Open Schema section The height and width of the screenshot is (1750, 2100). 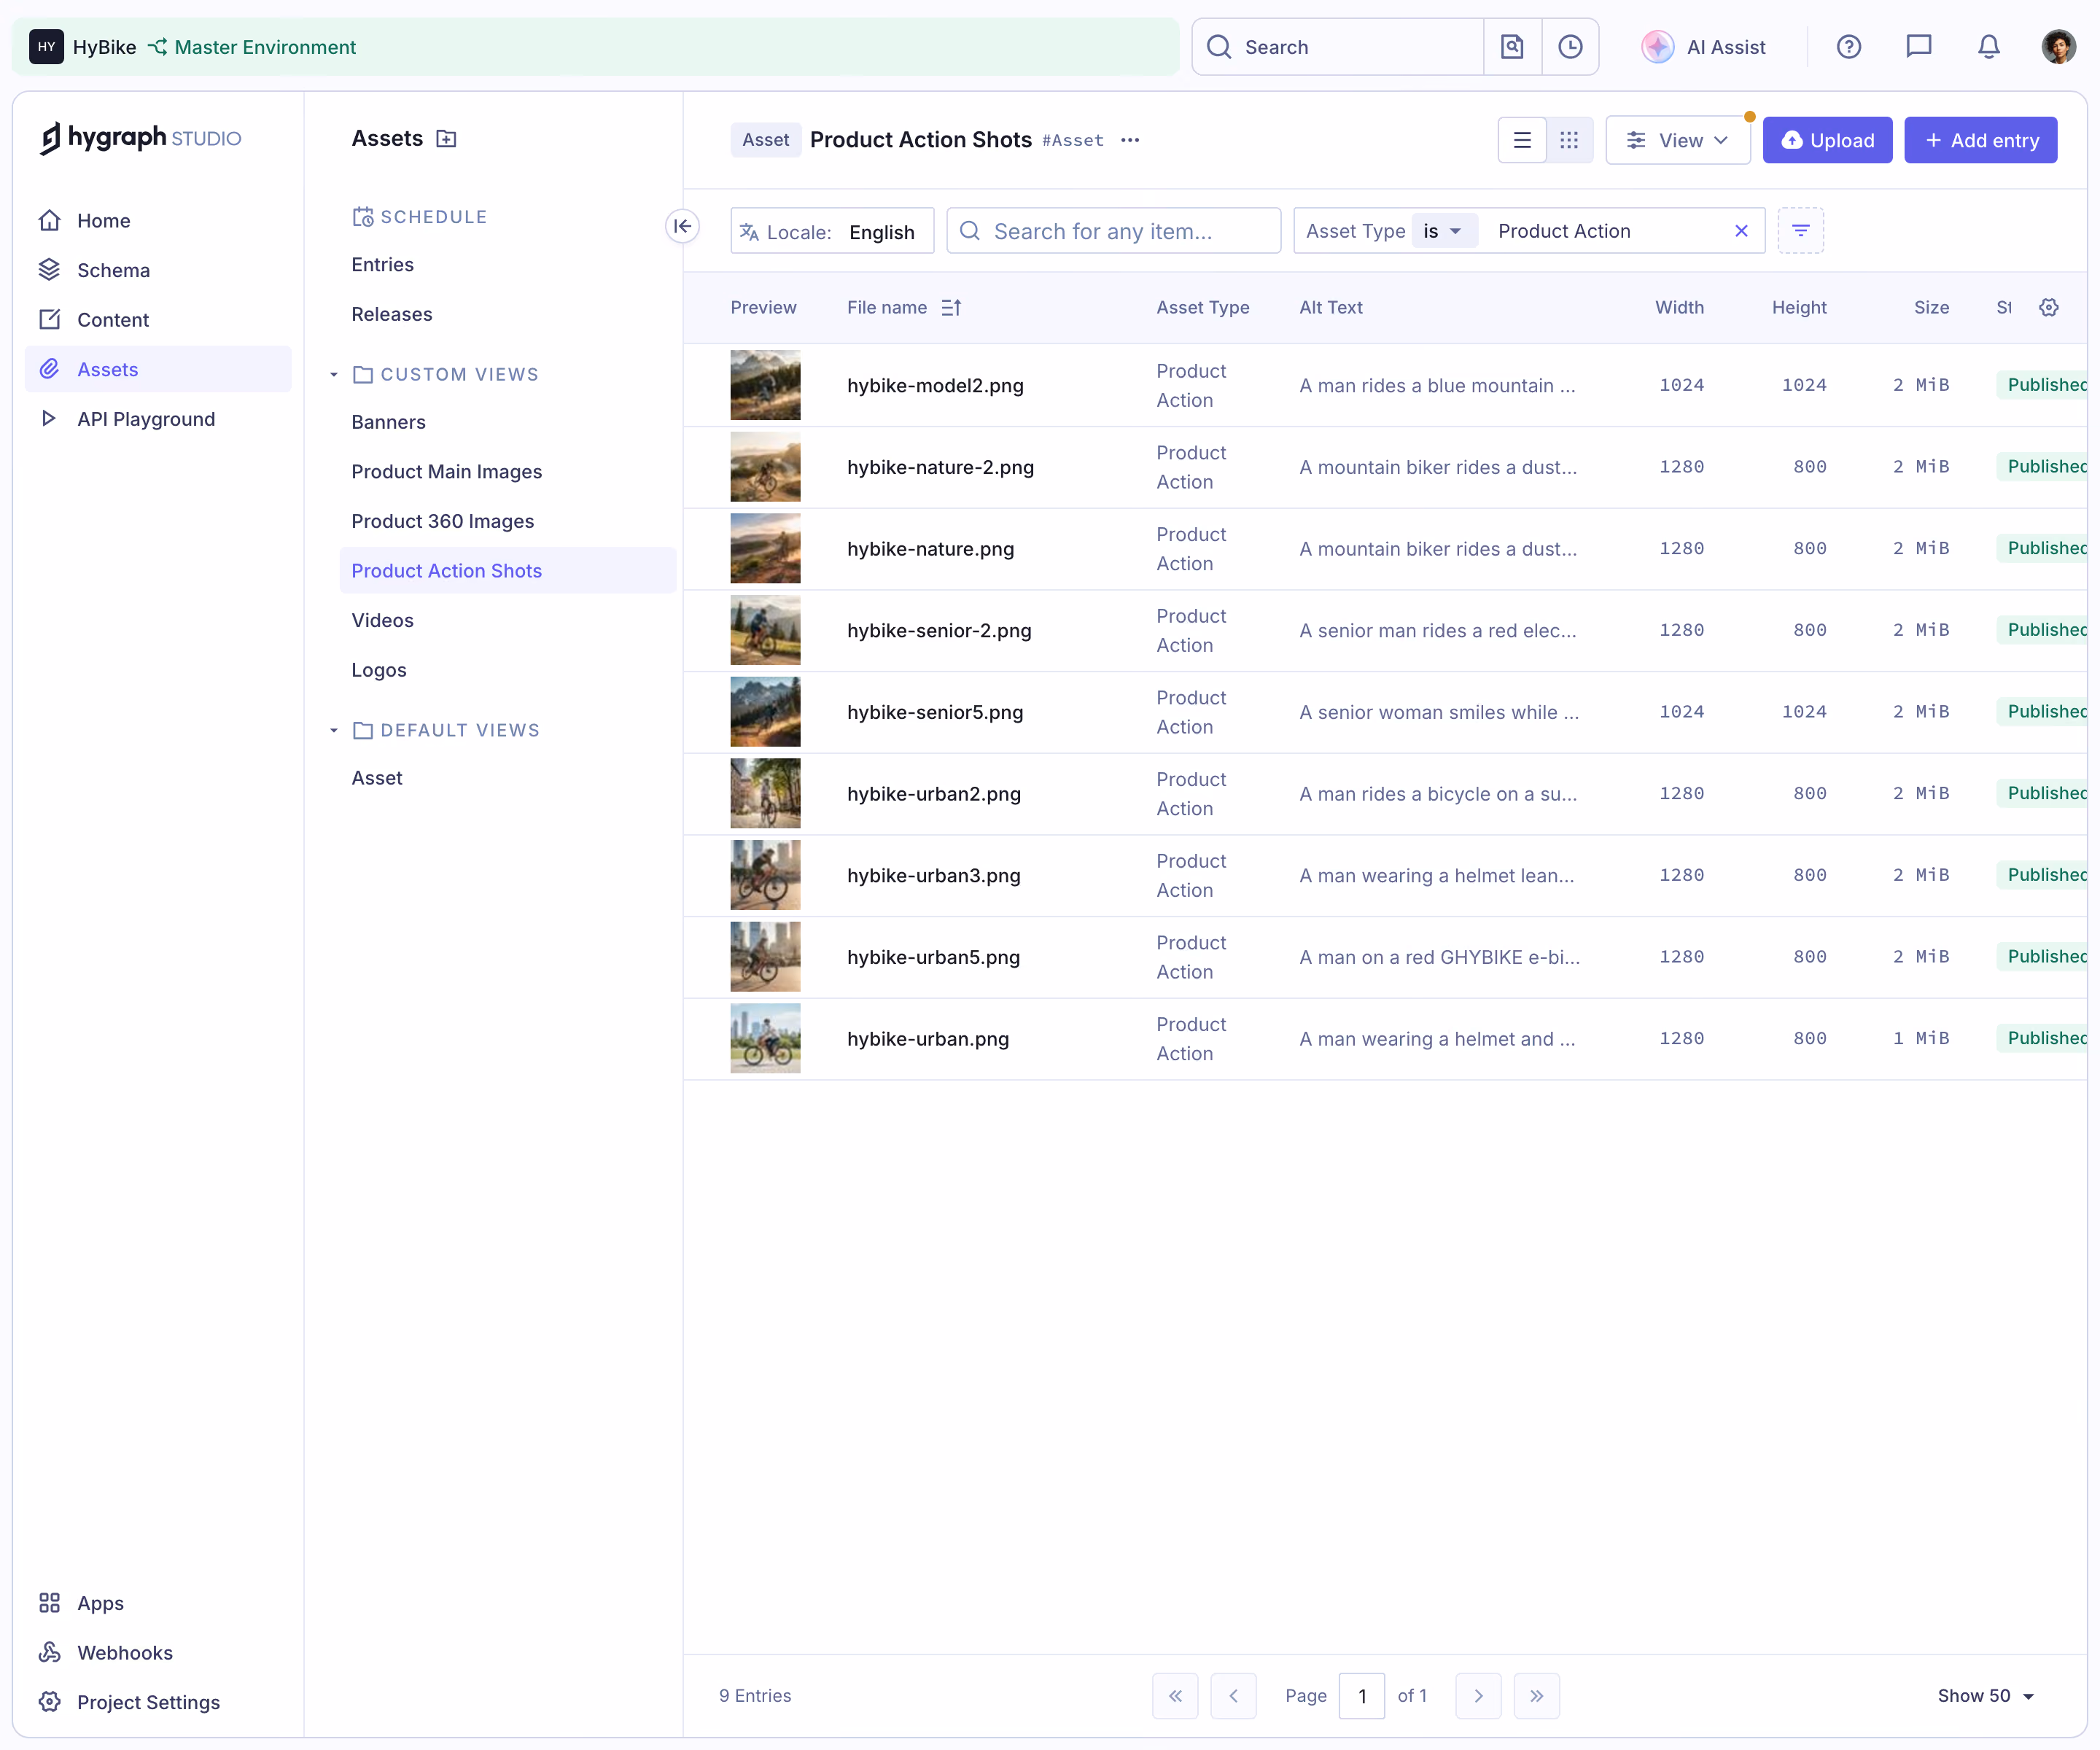[x=158, y=270]
